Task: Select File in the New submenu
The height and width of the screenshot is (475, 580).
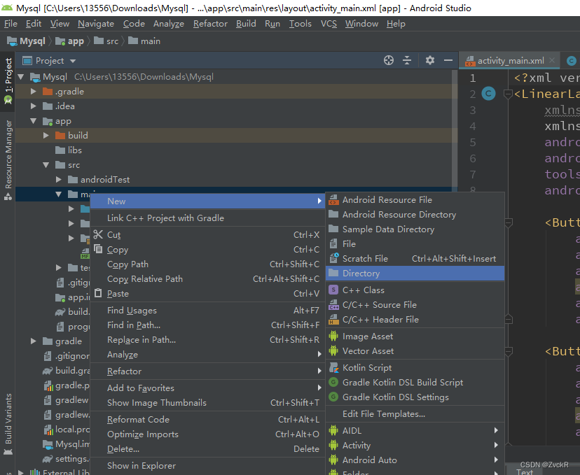Action: pos(415,243)
